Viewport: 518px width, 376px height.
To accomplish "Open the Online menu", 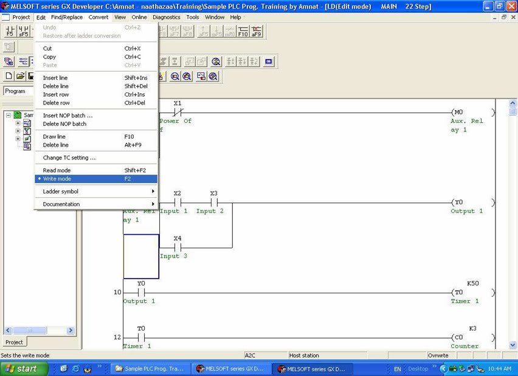I will 139,17.
